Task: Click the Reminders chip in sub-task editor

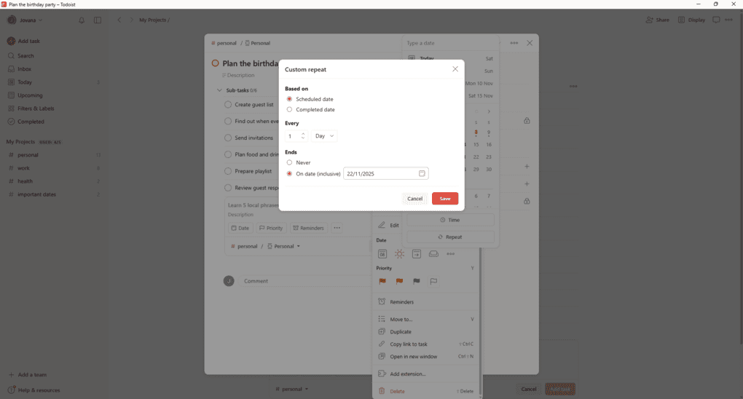Action: 308,228
